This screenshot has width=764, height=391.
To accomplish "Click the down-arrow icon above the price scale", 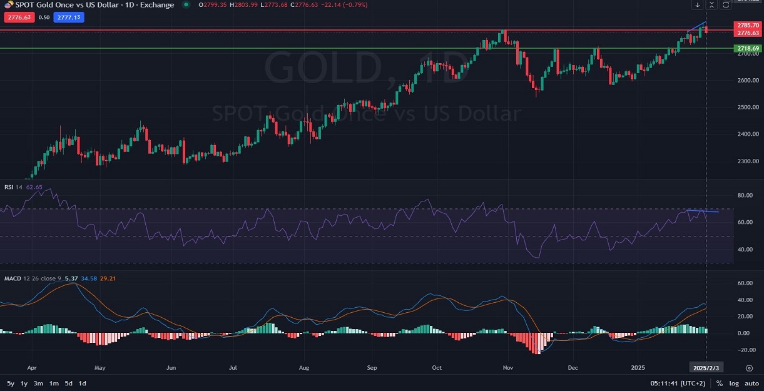I will [x=698, y=5].
